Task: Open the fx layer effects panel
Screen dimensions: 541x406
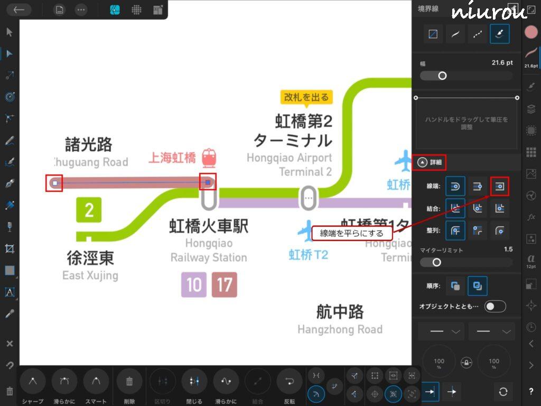Action: click(x=531, y=217)
